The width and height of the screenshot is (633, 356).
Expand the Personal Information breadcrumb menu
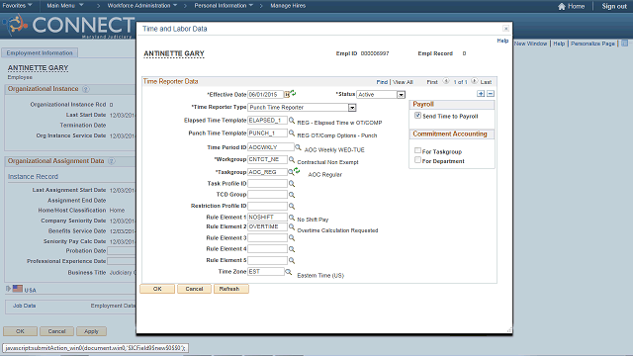click(224, 6)
